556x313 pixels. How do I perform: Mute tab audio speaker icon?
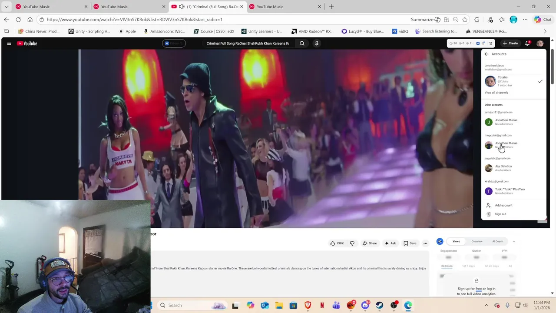[x=182, y=7]
